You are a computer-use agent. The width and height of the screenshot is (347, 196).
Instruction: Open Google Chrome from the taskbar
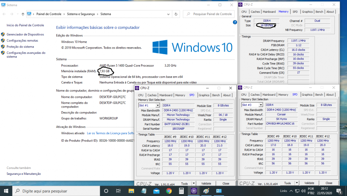coord(169,191)
